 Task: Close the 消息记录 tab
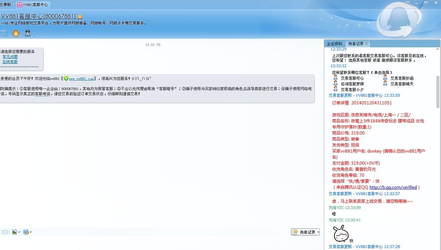click(366, 44)
